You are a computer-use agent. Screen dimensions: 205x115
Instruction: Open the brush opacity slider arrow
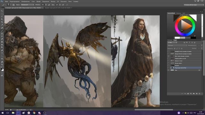(x=46, y=5)
